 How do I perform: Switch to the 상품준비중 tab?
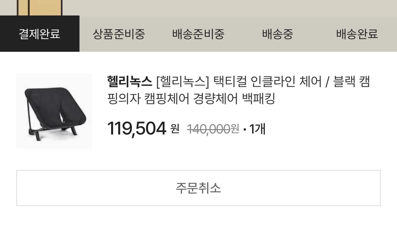(119, 34)
